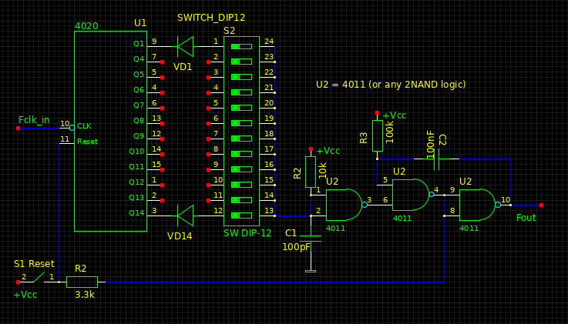The image size is (568, 324).
Task: Select the U2 = 4011 text note
Action: point(391,85)
